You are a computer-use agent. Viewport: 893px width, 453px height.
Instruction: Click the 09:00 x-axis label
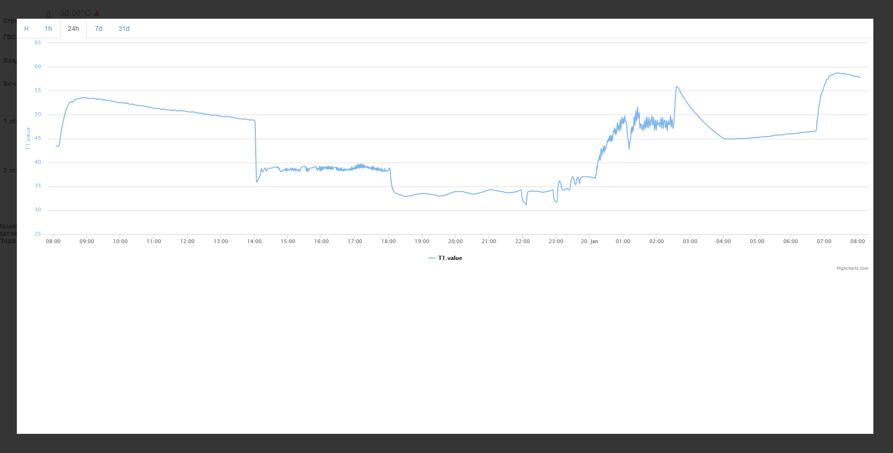[x=86, y=241]
